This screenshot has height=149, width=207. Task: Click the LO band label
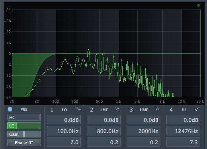(64, 110)
